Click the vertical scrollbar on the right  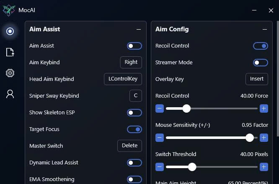(278, 79)
